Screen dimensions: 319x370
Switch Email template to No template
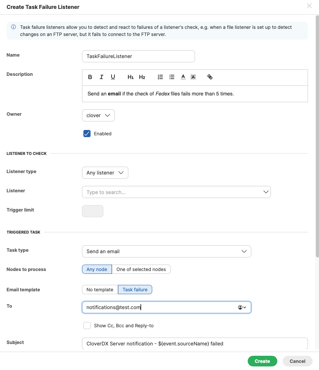click(100, 290)
